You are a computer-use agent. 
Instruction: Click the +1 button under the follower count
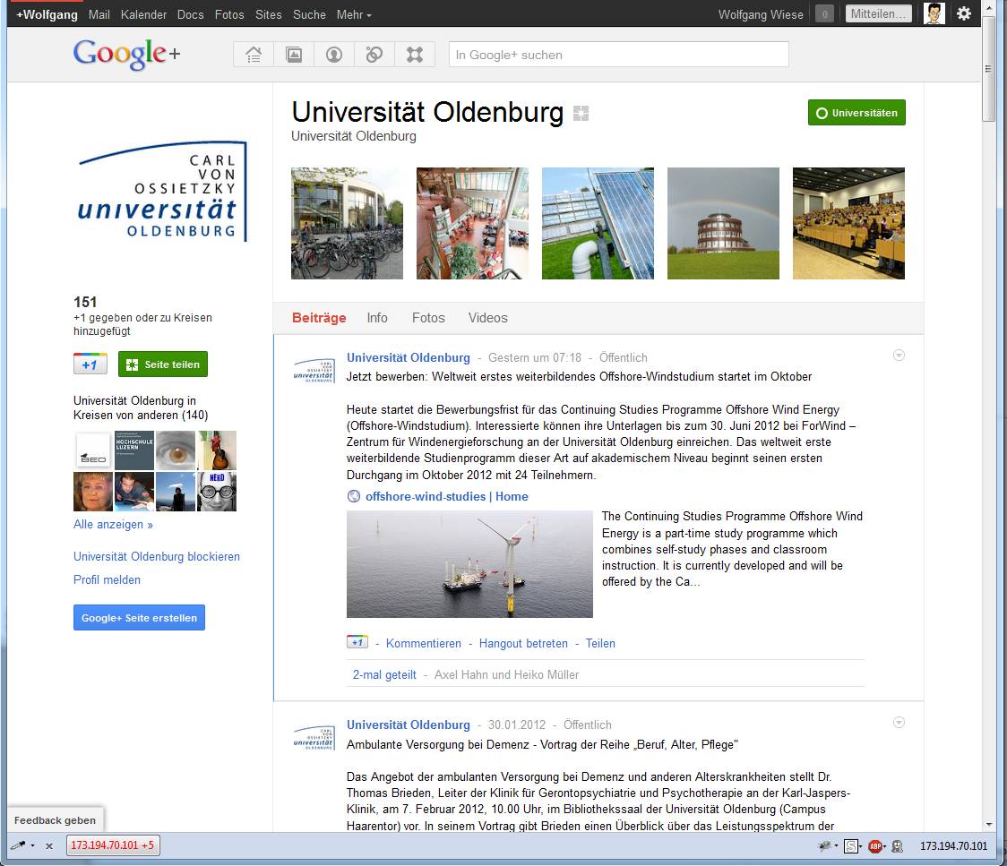[x=90, y=364]
